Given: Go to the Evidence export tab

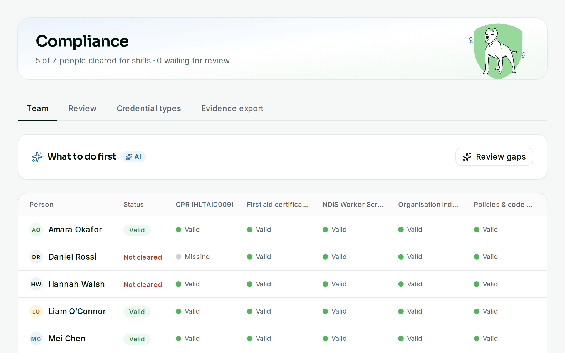Looking at the screenshot, I should point(232,108).
